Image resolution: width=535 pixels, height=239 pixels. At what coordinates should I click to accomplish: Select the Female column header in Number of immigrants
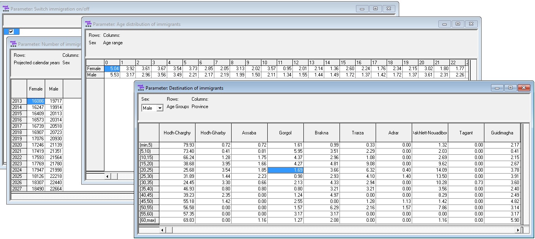tap(36, 89)
